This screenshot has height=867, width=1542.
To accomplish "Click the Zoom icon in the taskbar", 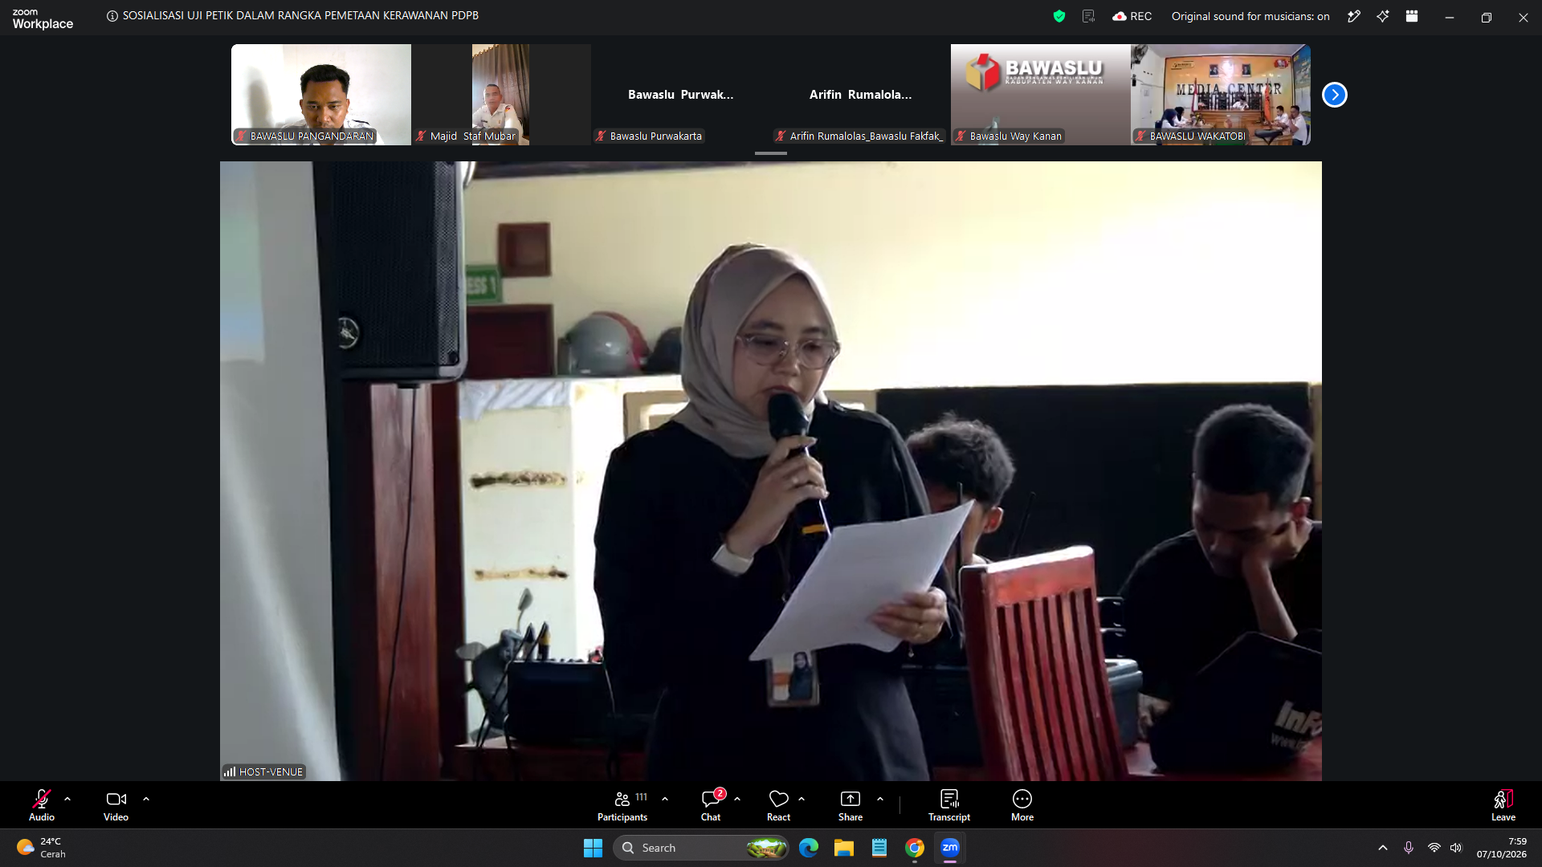I will pyautogui.click(x=949, y=848).
